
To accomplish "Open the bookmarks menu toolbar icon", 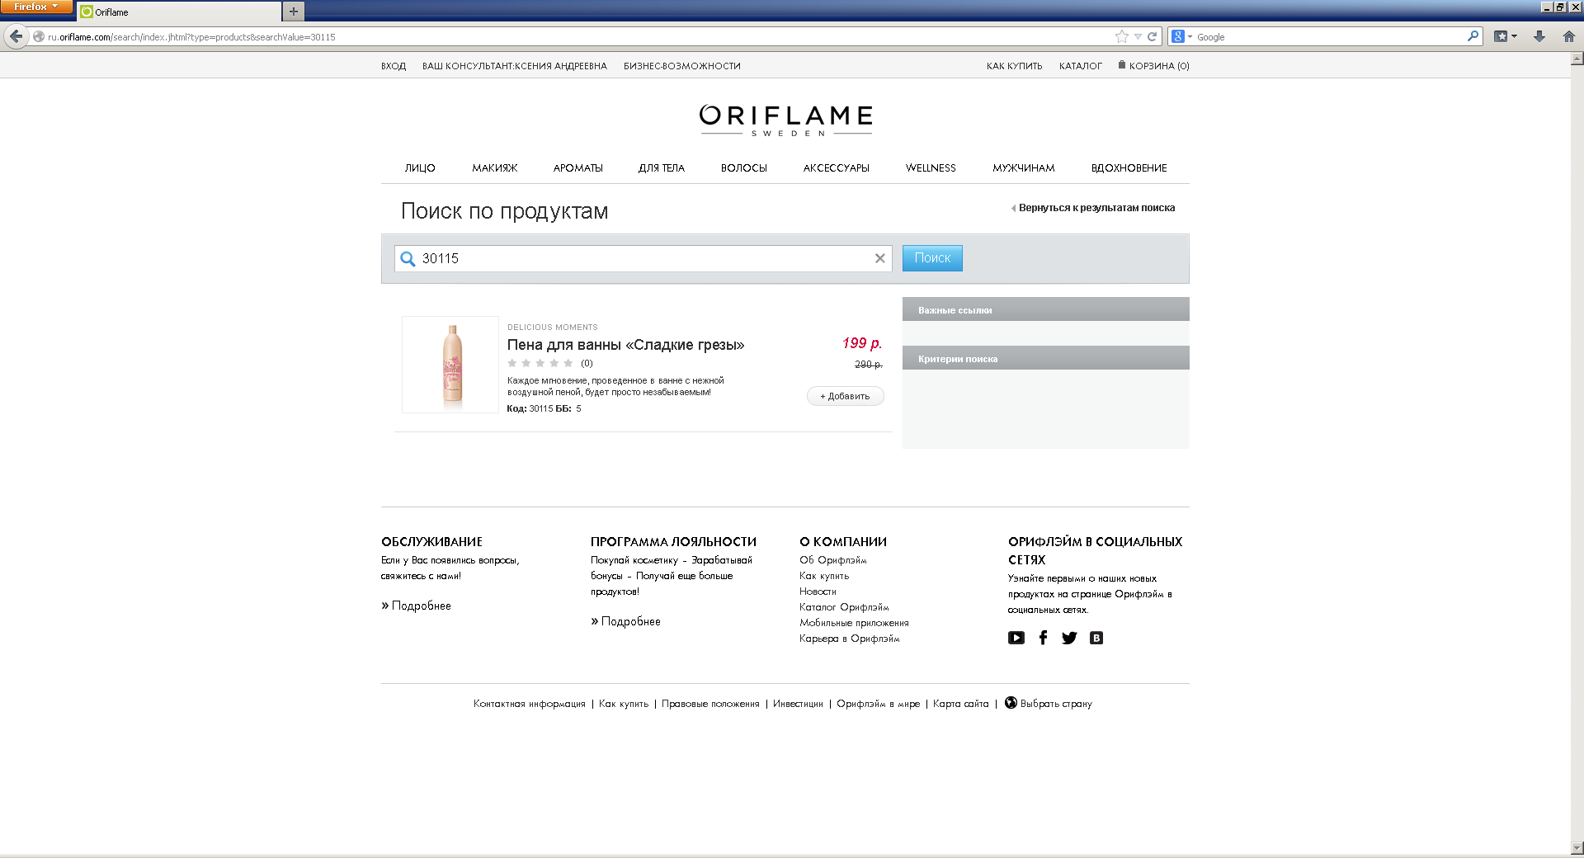I will [1501, 36].
